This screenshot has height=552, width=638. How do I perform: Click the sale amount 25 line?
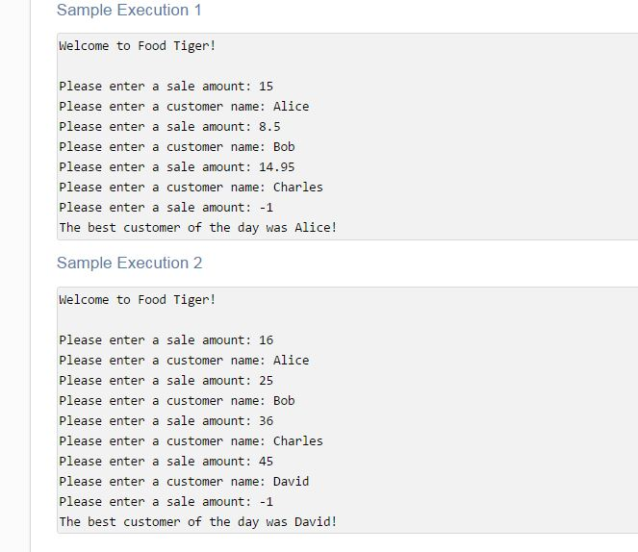(166, 381)
